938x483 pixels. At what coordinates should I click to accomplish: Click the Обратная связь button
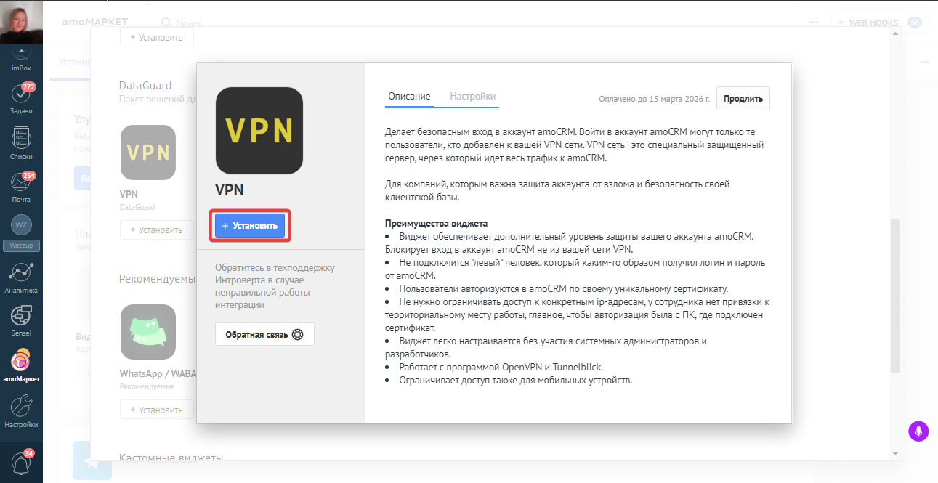[x=264, y=335]
